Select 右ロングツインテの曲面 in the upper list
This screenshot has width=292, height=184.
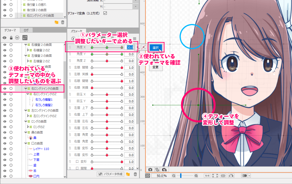40,16
